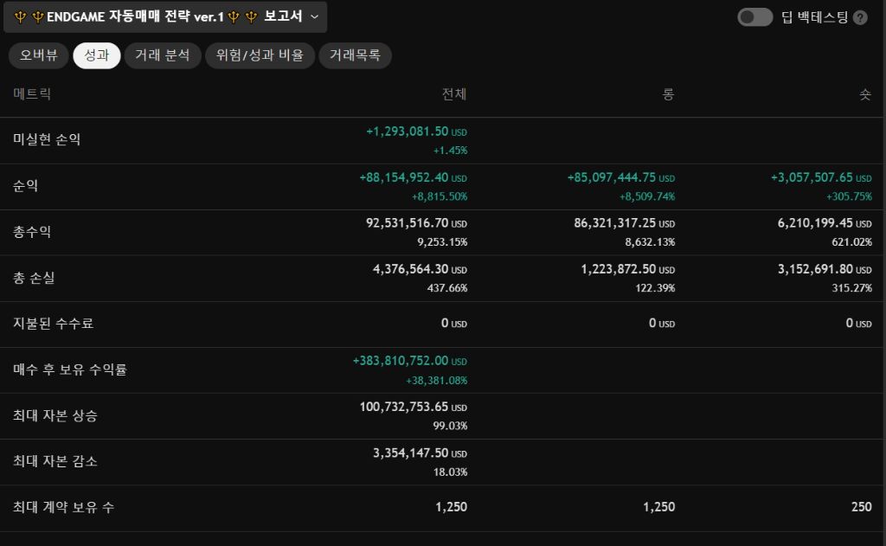
Task: Click the 3,152,691.80 USD value
Action: point(825,269)
